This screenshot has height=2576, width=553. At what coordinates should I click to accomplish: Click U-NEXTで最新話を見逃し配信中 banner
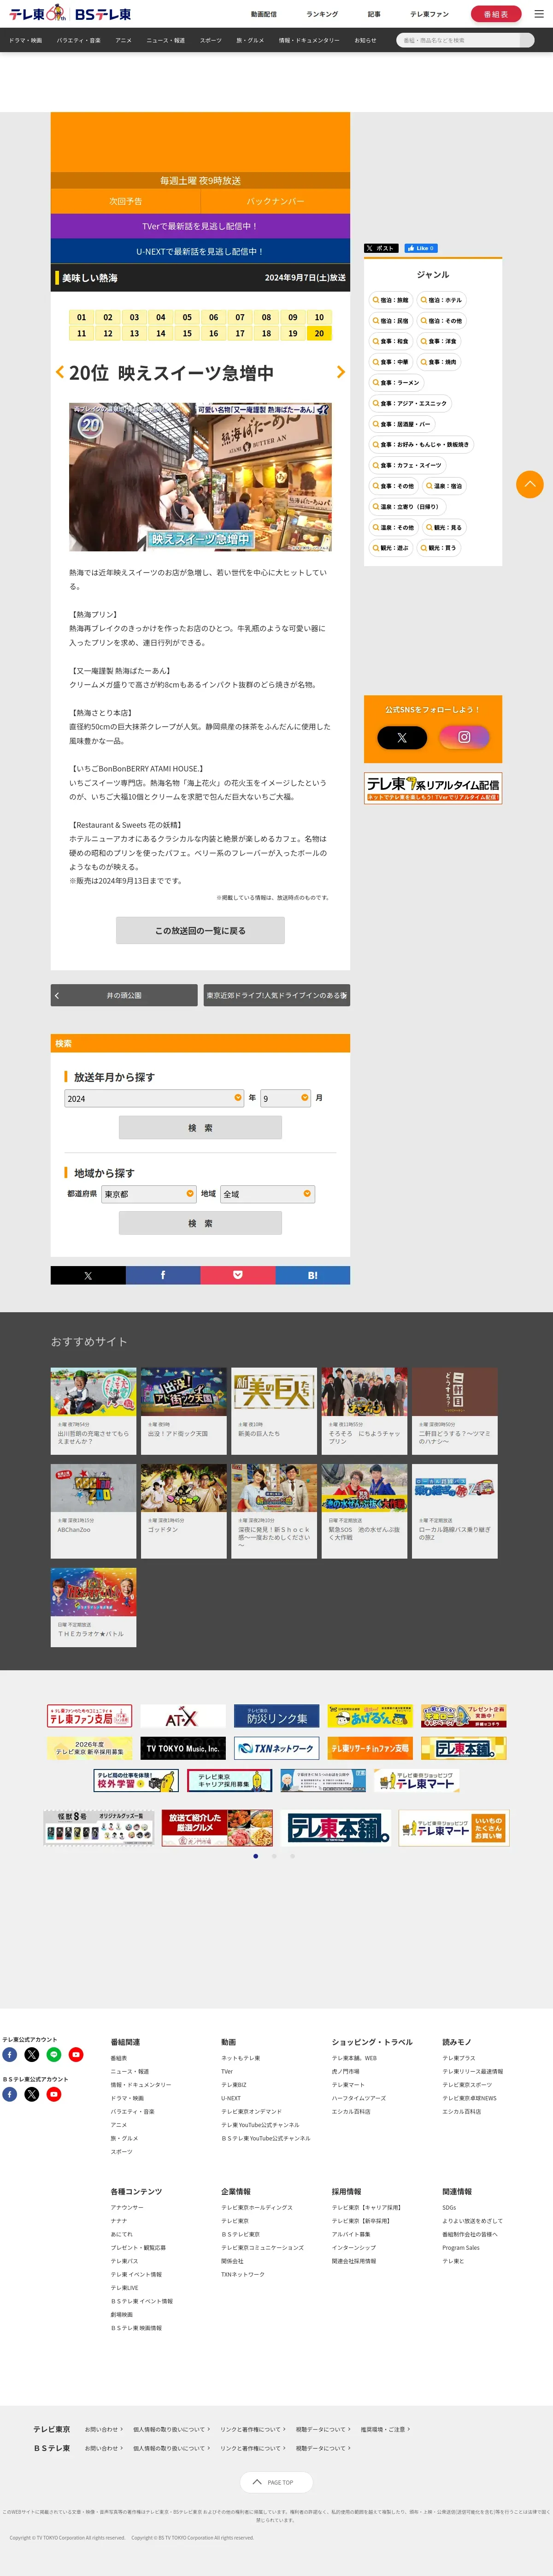tap(200, 251)
